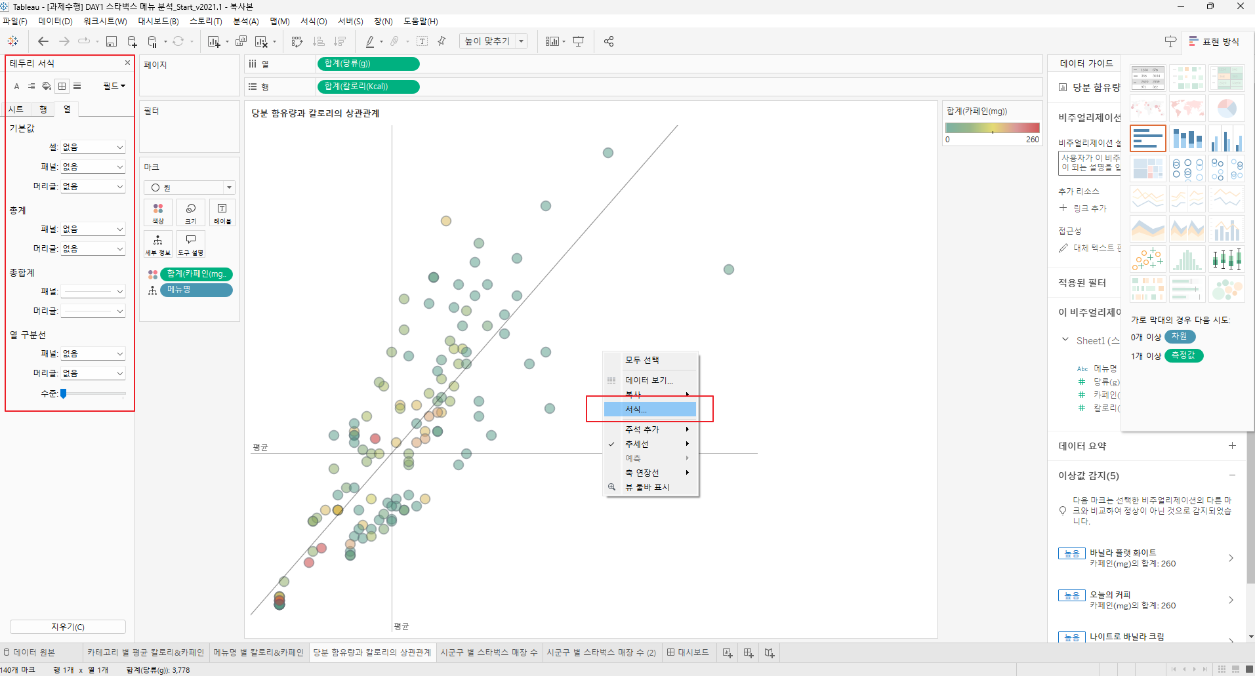
Task: Open the 대시보드 sheet tab
Action: [x=688, y=653]
